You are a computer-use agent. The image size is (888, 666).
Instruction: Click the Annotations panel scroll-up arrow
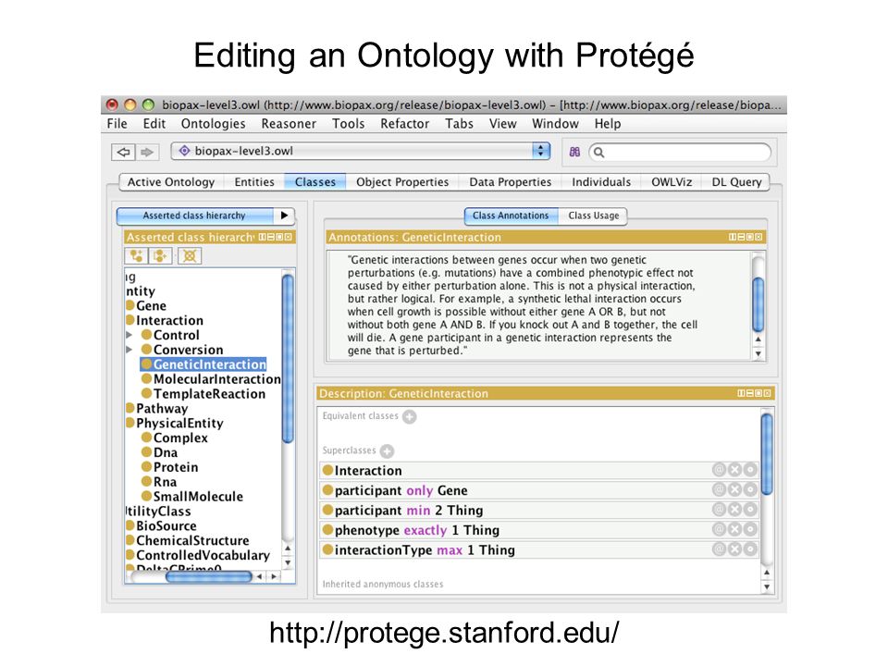(x=758, y=339)
